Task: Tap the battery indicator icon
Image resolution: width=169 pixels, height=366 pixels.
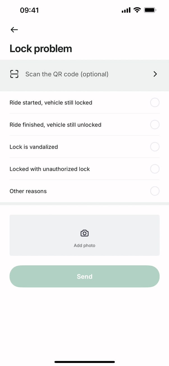Action: click(x=150, y=10)
